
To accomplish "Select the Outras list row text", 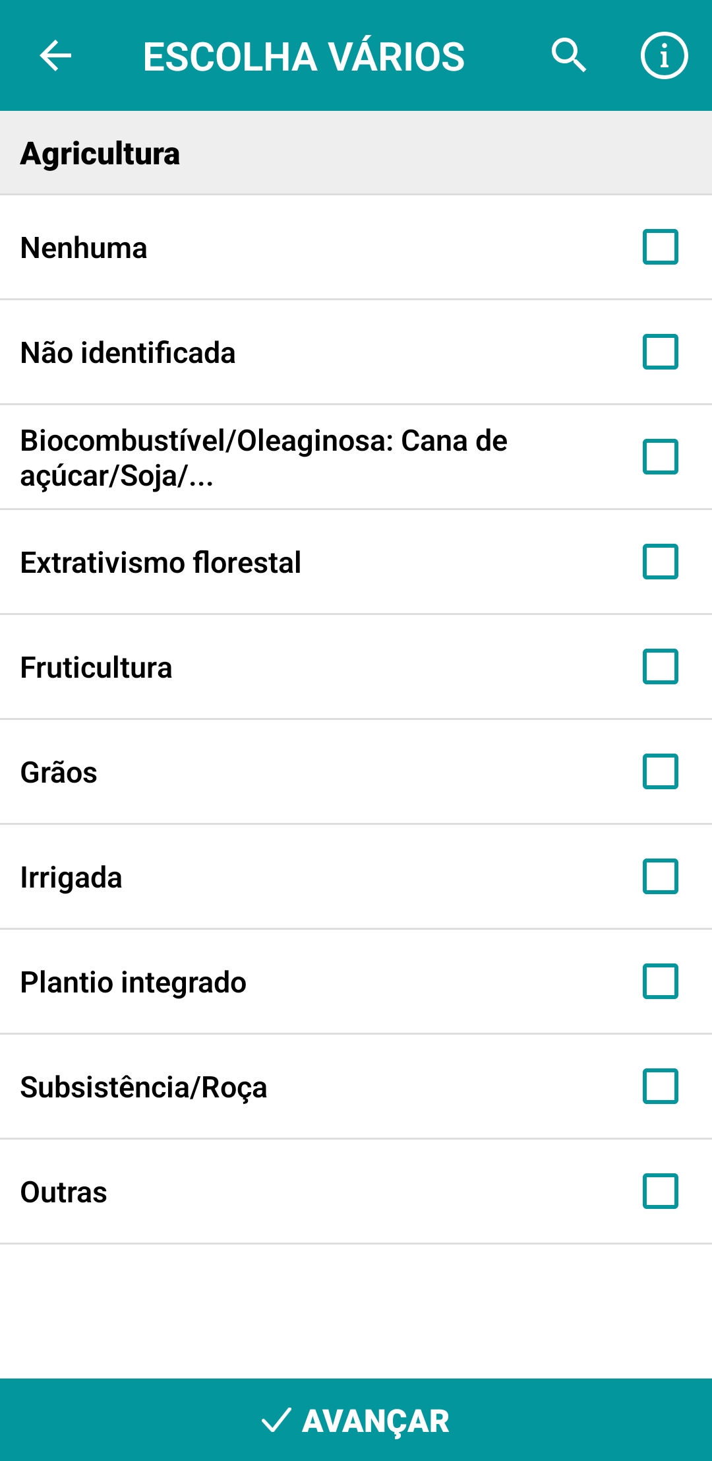I will tap(64, 1192).
